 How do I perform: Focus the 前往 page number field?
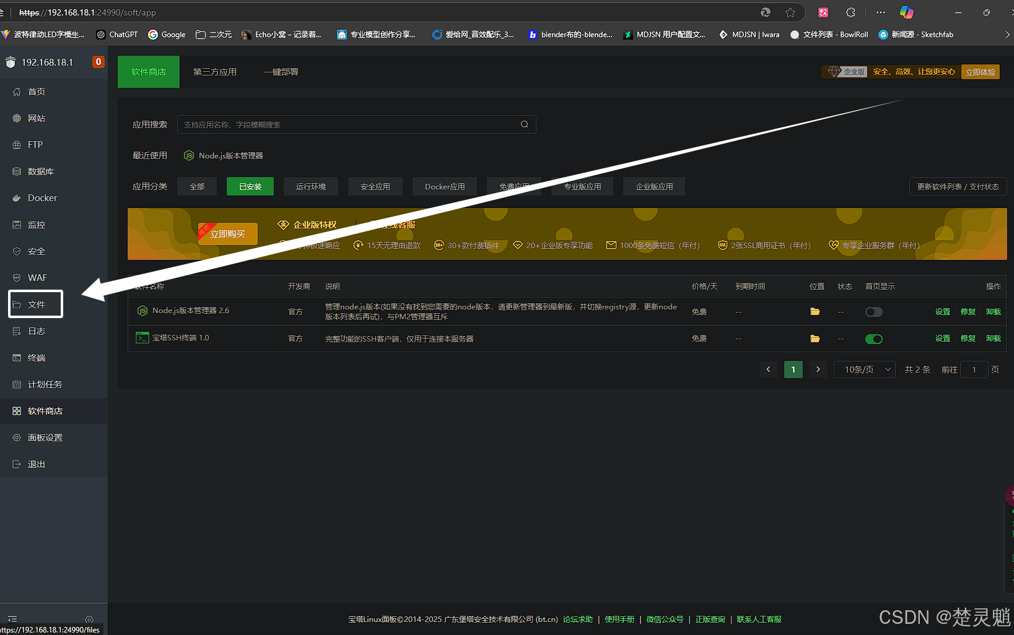click(974, 369)
